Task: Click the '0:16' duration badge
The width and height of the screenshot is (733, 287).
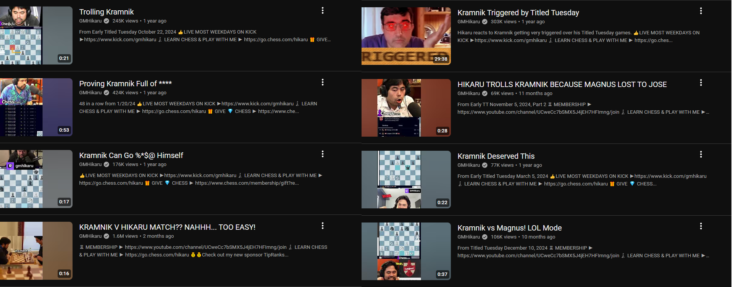Action: pos(64,274)
